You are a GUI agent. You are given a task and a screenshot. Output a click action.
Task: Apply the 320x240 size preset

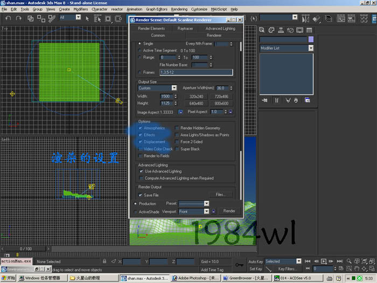pos(196,96)
